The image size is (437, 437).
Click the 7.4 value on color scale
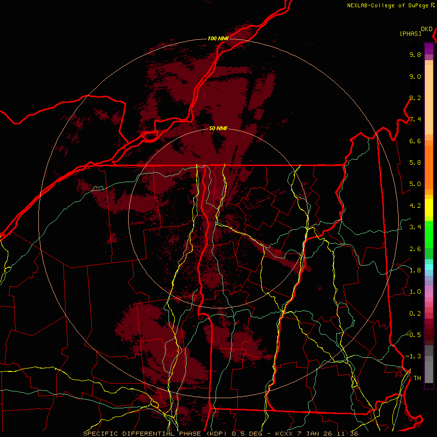click(x=415, y=119)
